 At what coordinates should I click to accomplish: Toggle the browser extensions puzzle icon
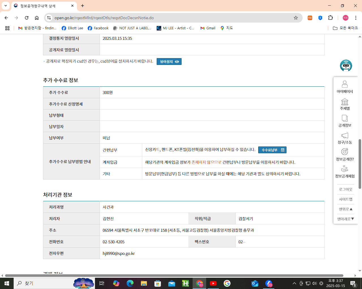[330, 17]
